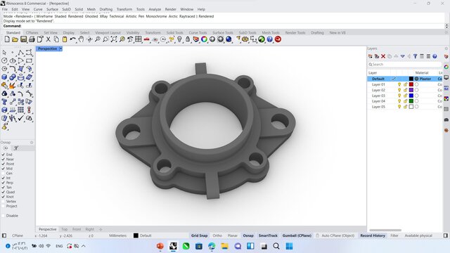Click the Layers panel filter funnel icon
450x253 pixels.
pyautogui.click(x=416, y=56)
